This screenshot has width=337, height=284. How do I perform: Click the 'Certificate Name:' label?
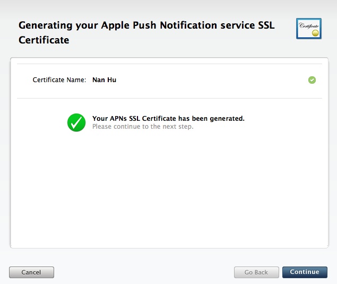(59, 80)
